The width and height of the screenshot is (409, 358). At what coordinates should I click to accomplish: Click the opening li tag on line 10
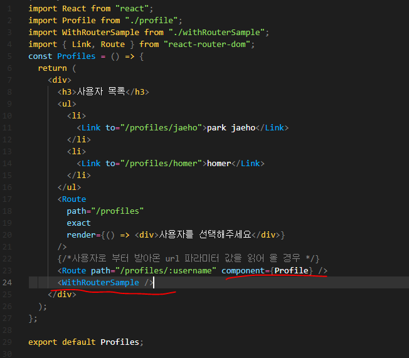(77, 116)
